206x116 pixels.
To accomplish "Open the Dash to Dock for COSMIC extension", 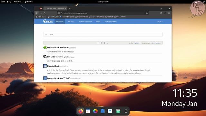I will [59, 78].
